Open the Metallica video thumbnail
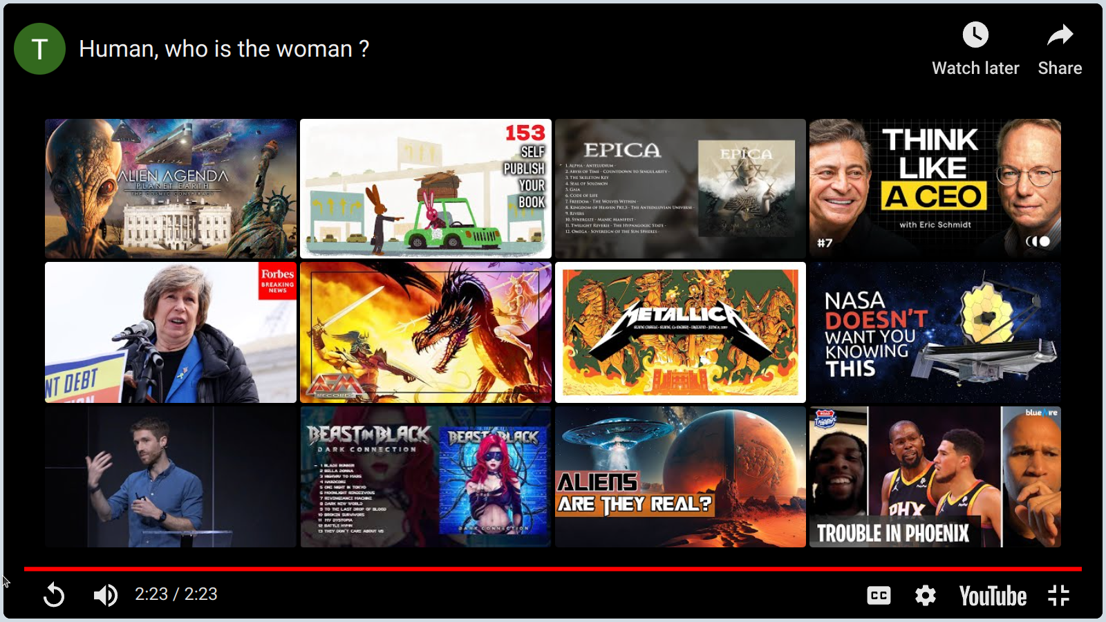Viewport: 1106px width, 622px height. [x=680, y=332]
